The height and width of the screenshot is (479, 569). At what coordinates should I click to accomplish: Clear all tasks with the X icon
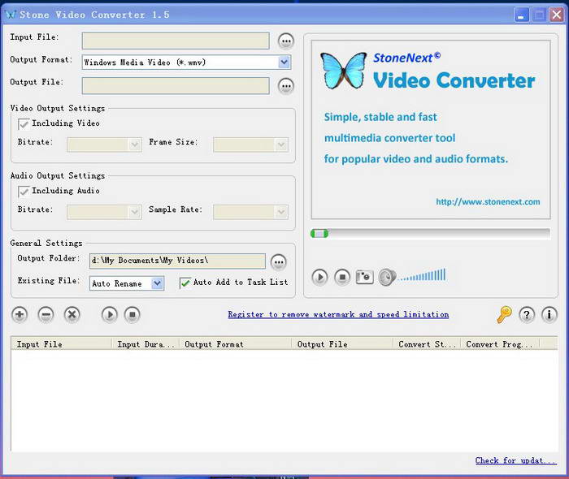(72, 314)
